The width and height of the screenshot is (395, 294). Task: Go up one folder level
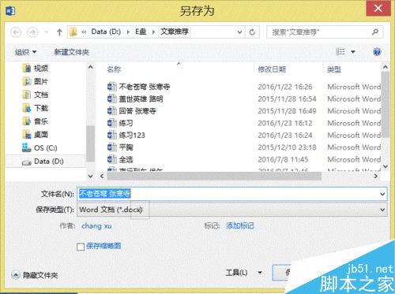(59, 32)
